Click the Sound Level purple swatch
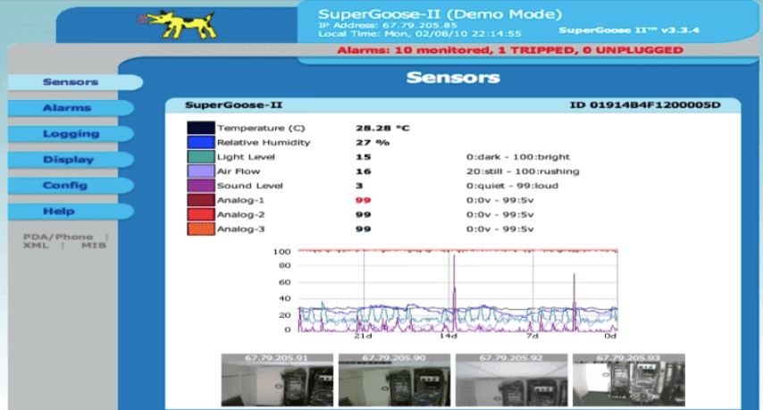The height and width of the screenshot is (410, 763). click(200, 186)
